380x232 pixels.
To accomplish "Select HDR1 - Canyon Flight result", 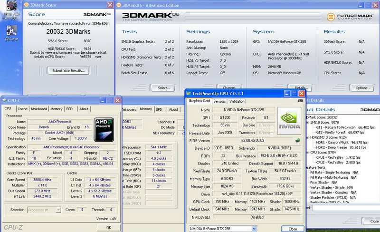I will pos(342,143).
